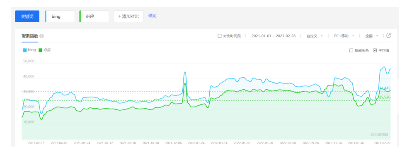Screen dimensions: 407x152
Task: Click the green 必应 legend color square
Action: click(x=40, y=50)
